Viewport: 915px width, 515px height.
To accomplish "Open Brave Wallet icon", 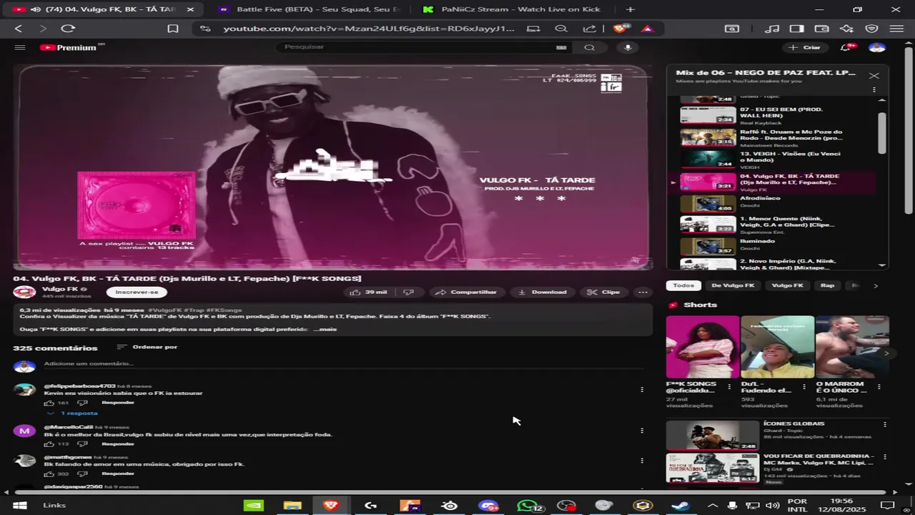I will click(821, 29).
